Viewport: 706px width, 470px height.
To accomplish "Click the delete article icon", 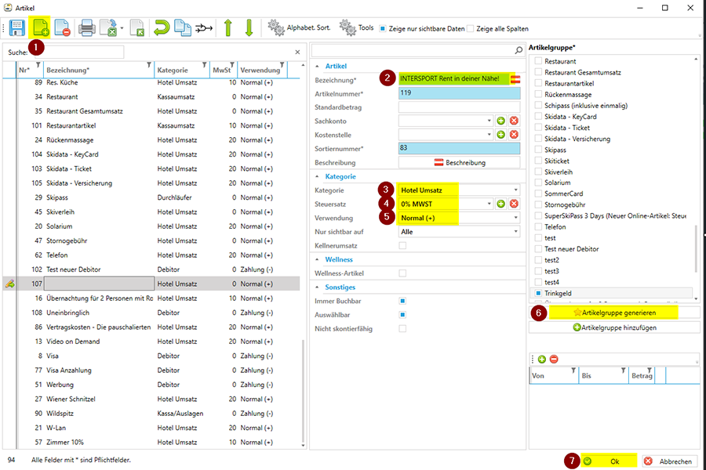I will [x=63, y=29].
